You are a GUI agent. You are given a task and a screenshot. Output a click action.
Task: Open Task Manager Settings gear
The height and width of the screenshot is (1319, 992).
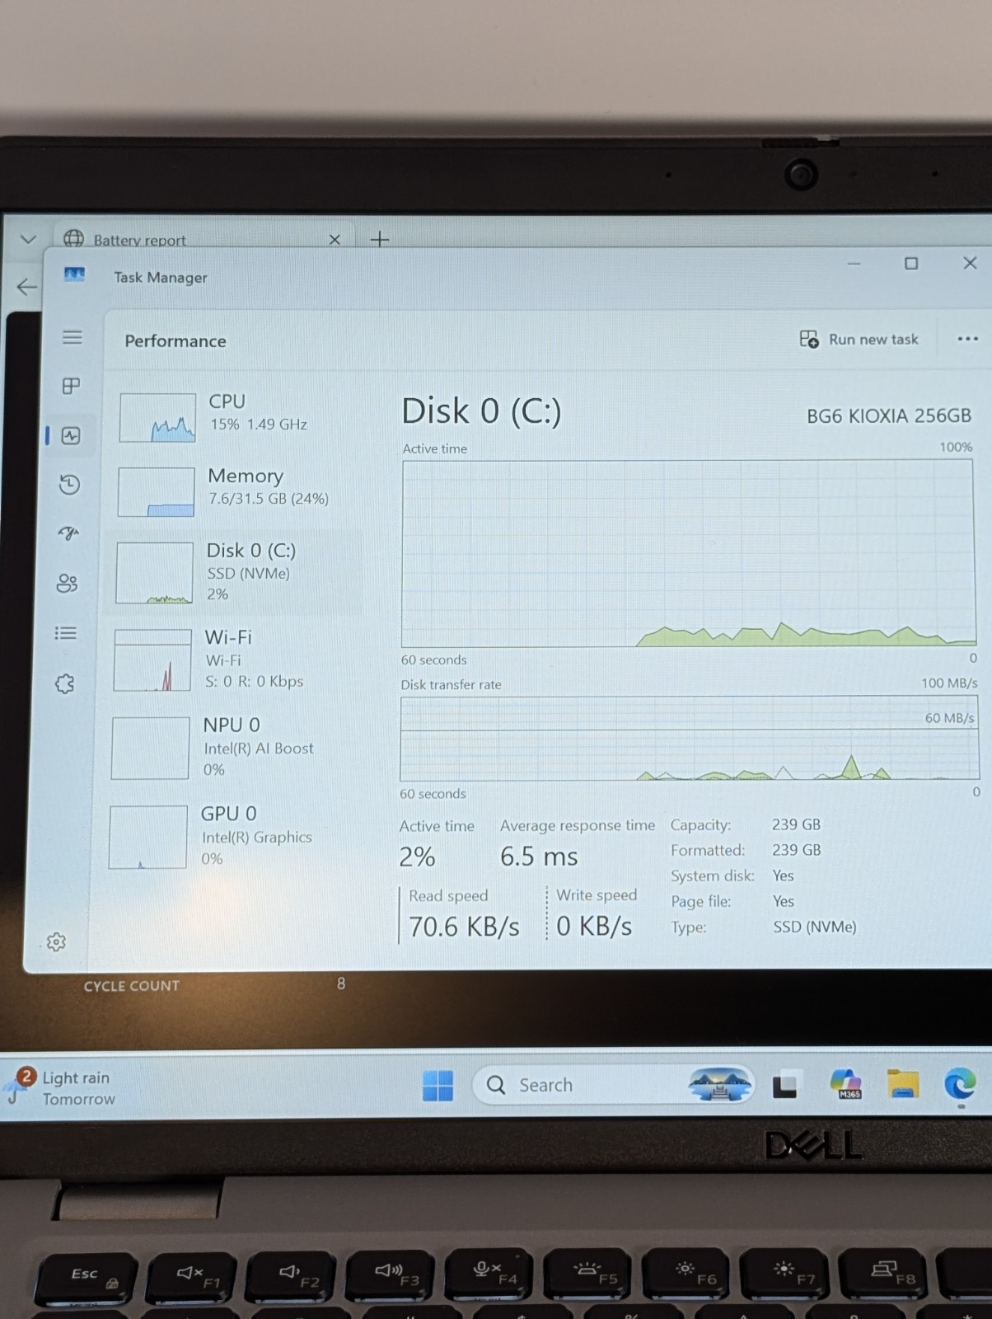pos(56,941)
